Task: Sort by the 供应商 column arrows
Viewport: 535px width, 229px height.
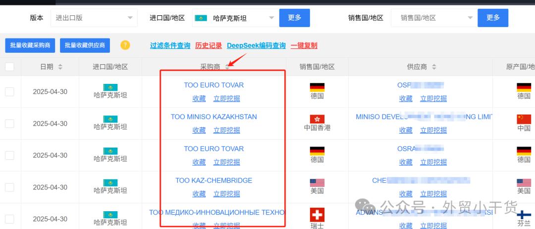Action: pyautogui.click(x=434, y=67)
